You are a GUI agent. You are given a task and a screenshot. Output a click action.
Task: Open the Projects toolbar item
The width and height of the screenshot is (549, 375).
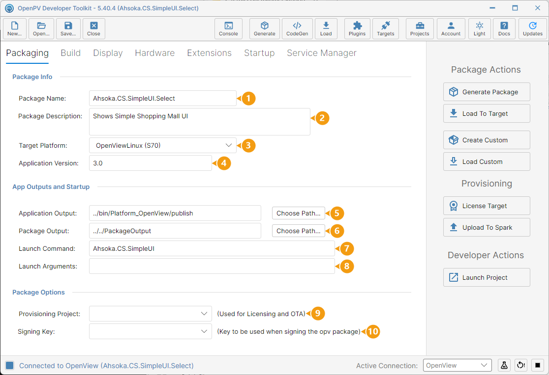(420, 28)
